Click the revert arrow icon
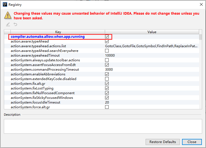The width and height of the screenshot is (206, 148). 15,24
